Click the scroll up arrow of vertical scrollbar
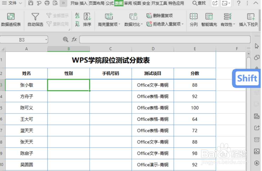 tap(248, 54)
